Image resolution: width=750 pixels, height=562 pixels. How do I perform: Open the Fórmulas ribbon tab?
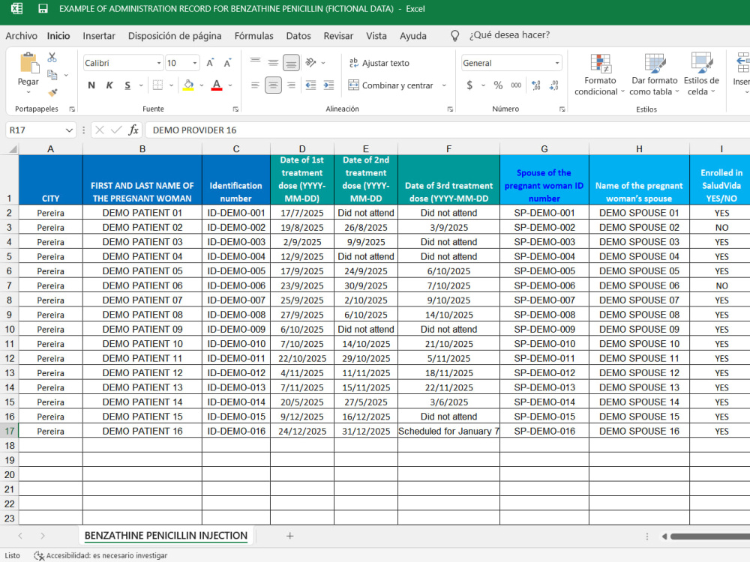point(254,36)
